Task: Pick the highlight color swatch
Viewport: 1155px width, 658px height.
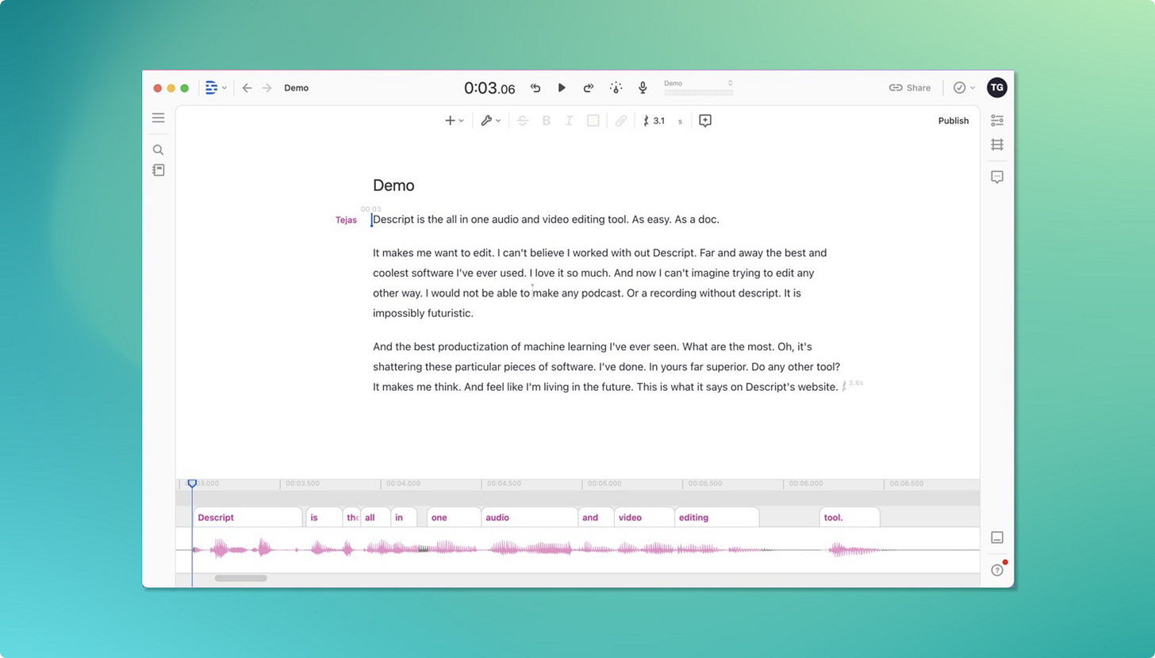Action: tap(593, 121)
